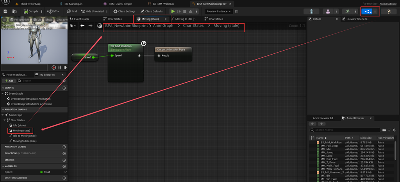
Task: Open the SK_Mannequin tab
Action: point(73,4)
